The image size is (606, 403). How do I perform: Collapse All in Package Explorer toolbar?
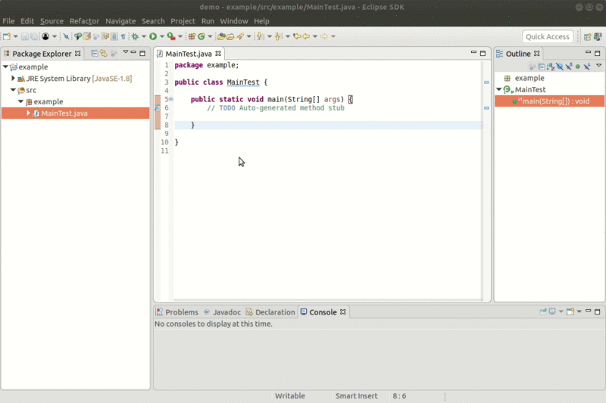(x=94, y=54)
